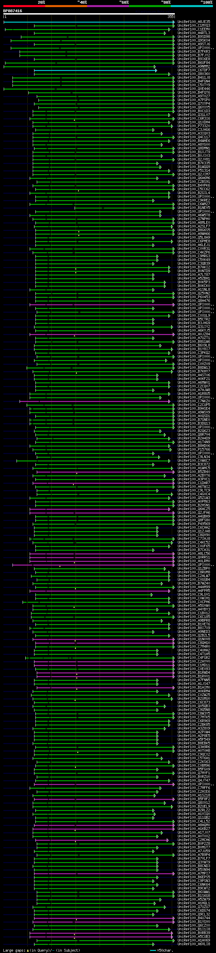Viewport: 216px width, 953px height.
Task: Open hit UniRef100_C1EEM0
Action: tap(194, 29)
